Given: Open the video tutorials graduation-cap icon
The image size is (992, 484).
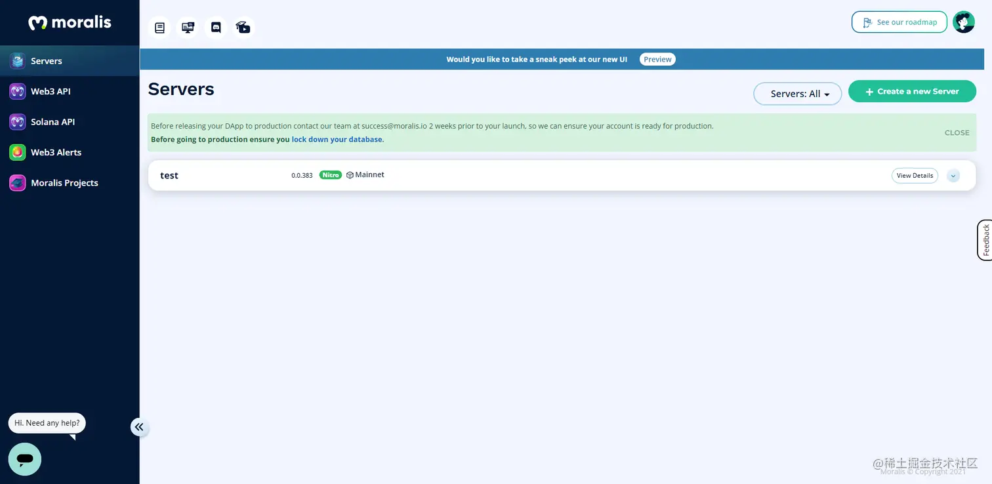Looking at the screenshot, I should coord(243,28).
